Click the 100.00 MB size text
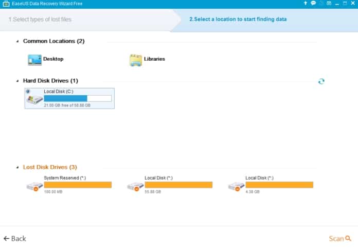This screenshot has height=249, width=358. 53,192
